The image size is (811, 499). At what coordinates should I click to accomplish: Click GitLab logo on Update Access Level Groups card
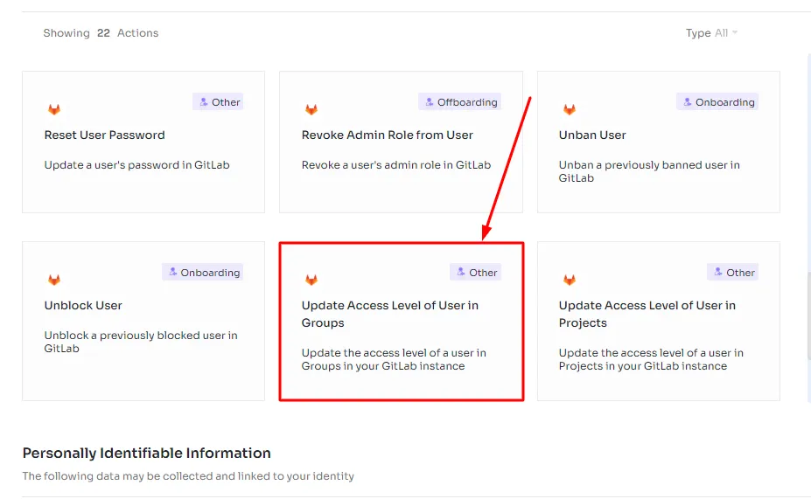tap(311, 280)
